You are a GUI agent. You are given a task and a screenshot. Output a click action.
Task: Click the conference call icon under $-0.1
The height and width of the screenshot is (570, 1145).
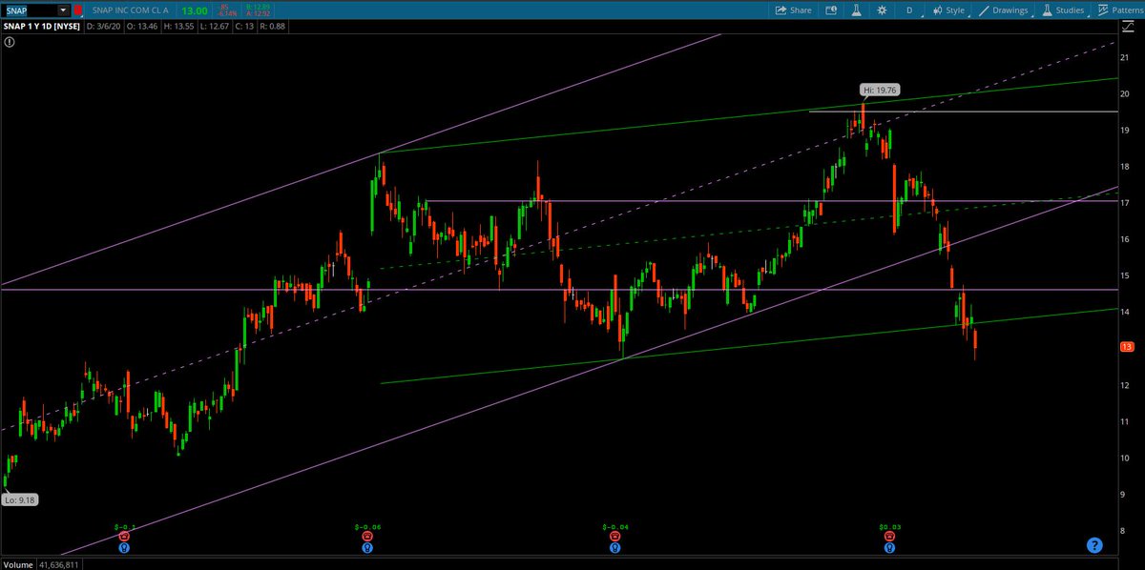pyautogui.click(x=124, y=548)
